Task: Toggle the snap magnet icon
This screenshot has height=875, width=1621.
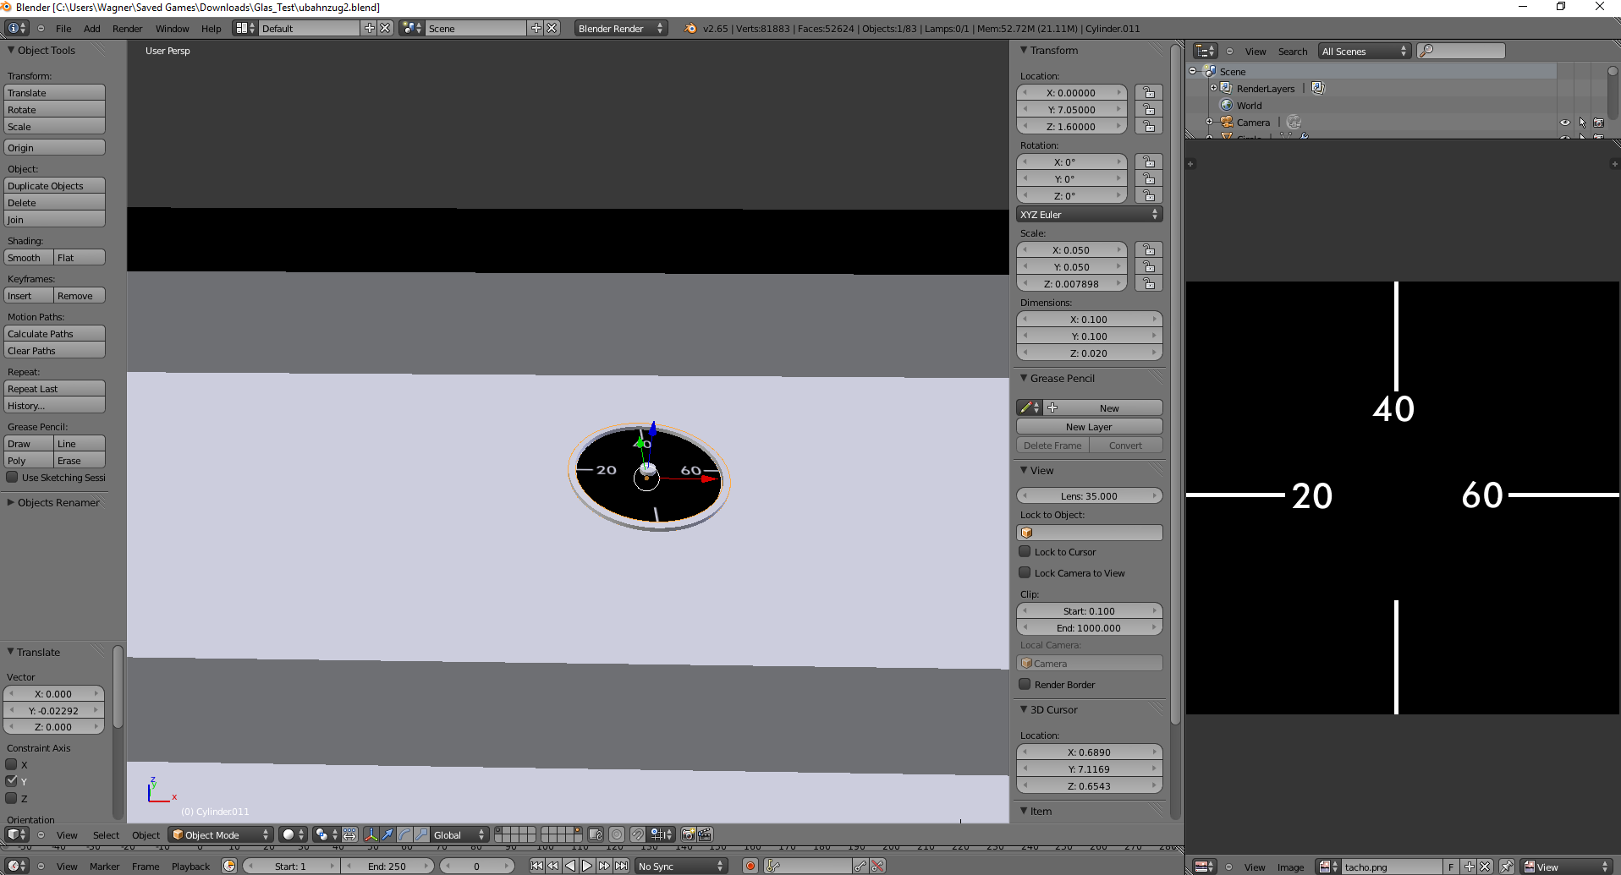Action: click(x=638, y=834)
